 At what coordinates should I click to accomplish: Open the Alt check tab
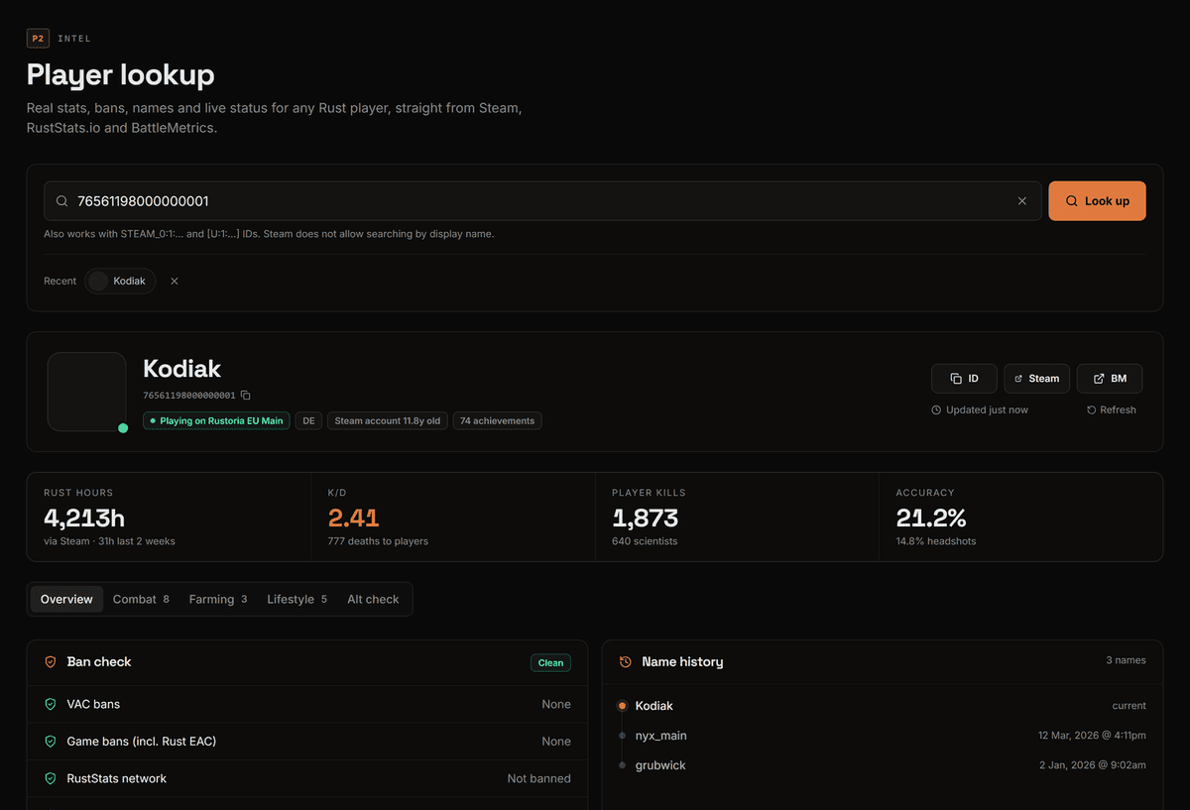tap(373, 599)
